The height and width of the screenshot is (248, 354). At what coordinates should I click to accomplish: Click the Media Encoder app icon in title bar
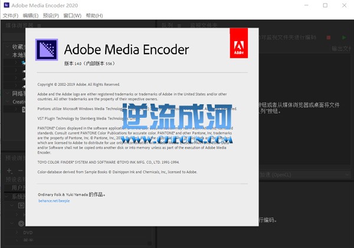pyautogui.click(x=6, y=5)
